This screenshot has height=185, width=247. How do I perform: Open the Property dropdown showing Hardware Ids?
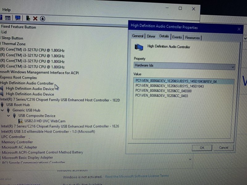[184, 66]
